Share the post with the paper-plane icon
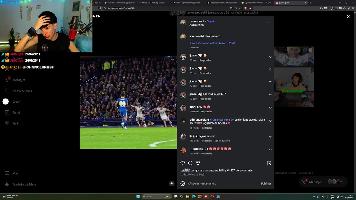The image size is (356, 200). click(198, 163)
